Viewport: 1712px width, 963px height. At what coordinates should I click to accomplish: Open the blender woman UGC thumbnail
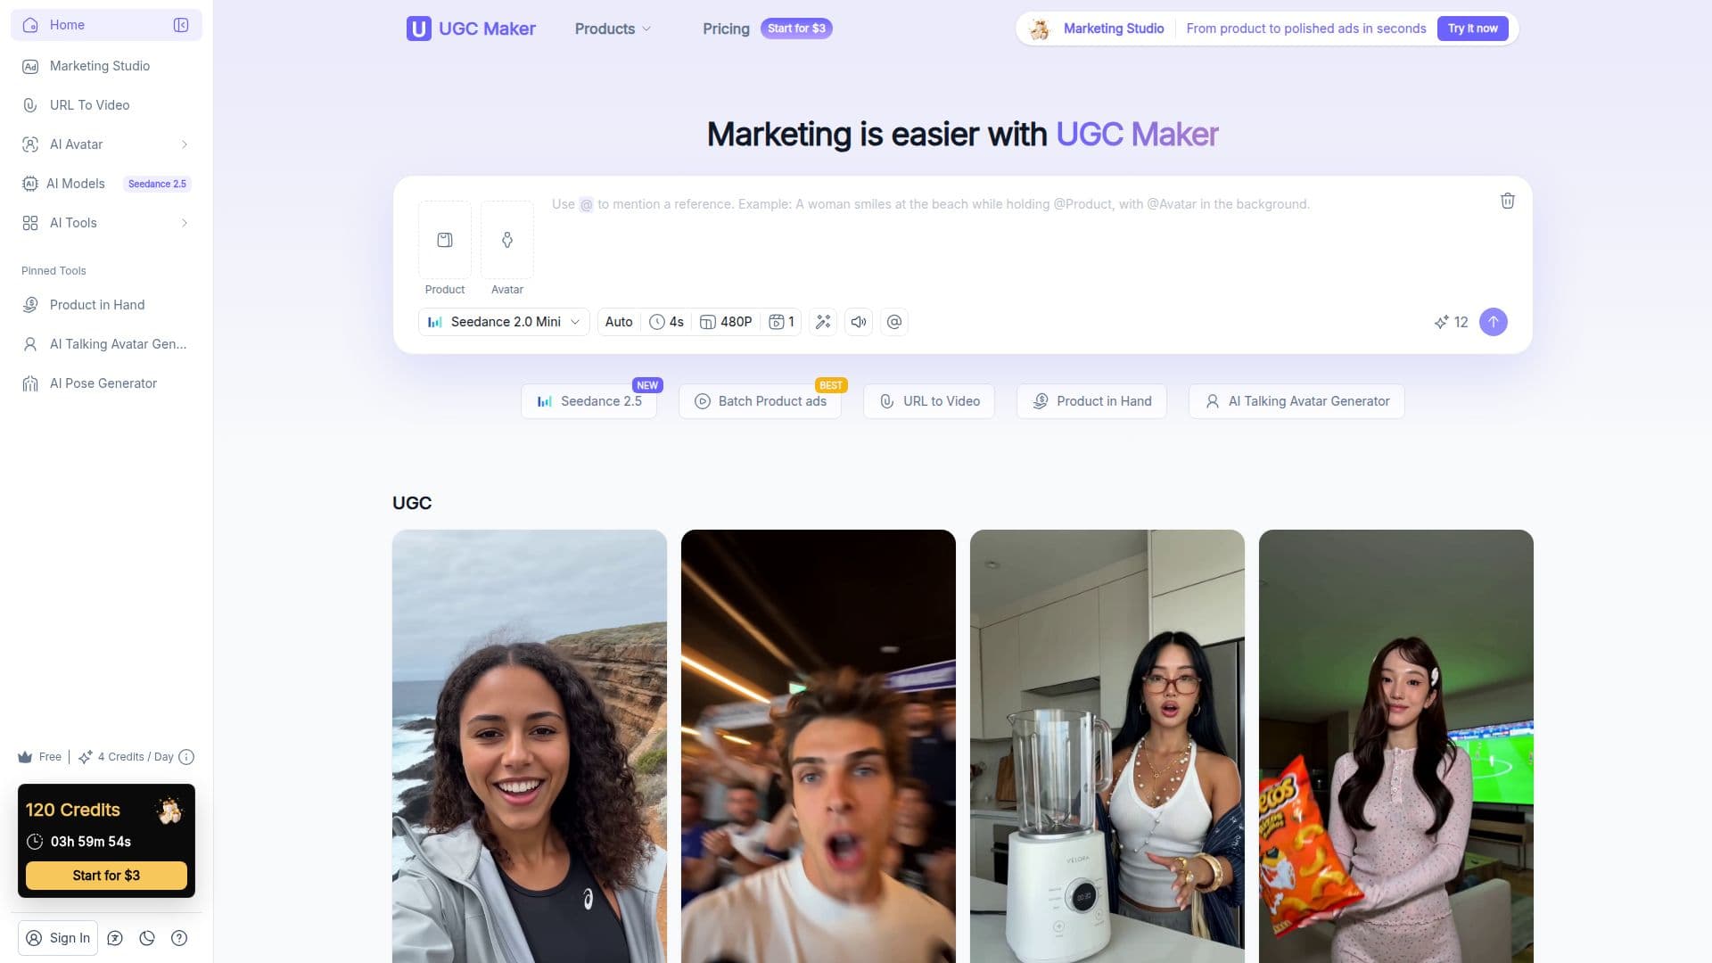coord(1107,746)
